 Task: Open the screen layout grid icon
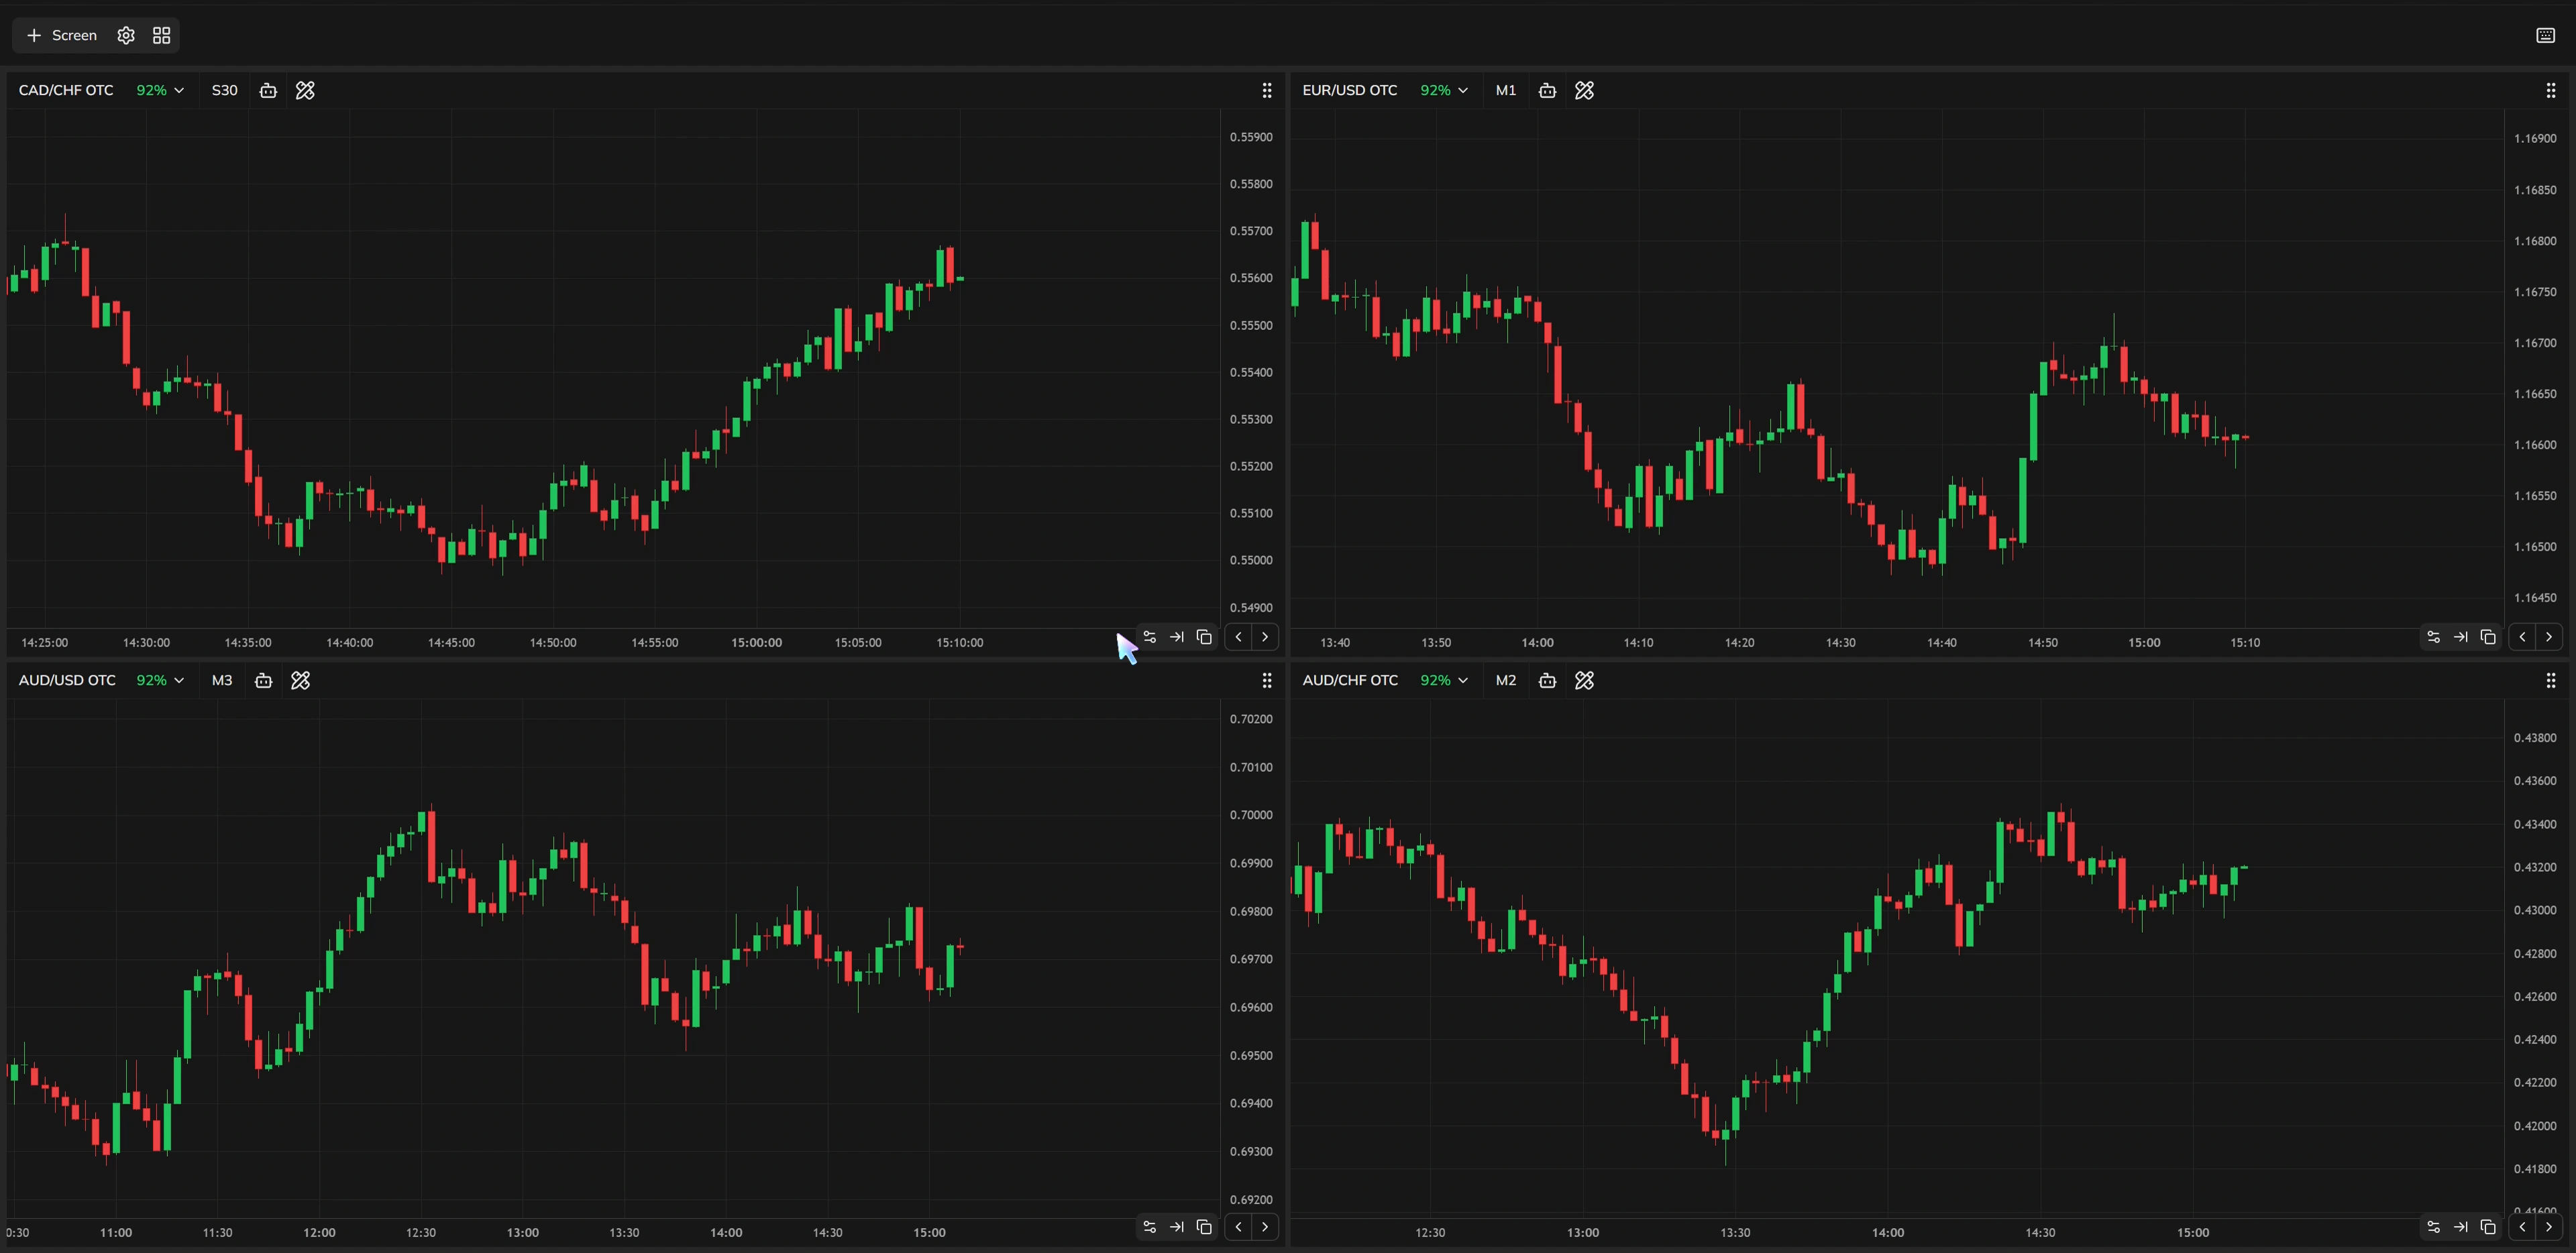point(161,35)
